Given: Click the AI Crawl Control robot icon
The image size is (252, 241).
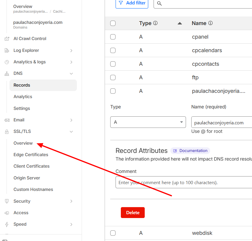Looking at the screenshot, I should (x=7, y=39).
